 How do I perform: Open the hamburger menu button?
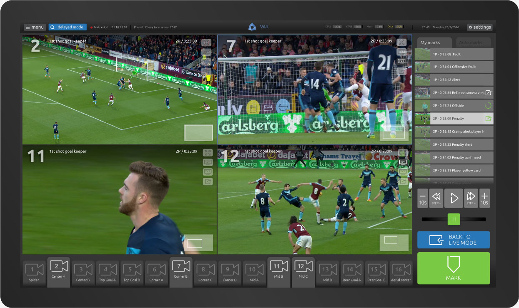[35, 27]
